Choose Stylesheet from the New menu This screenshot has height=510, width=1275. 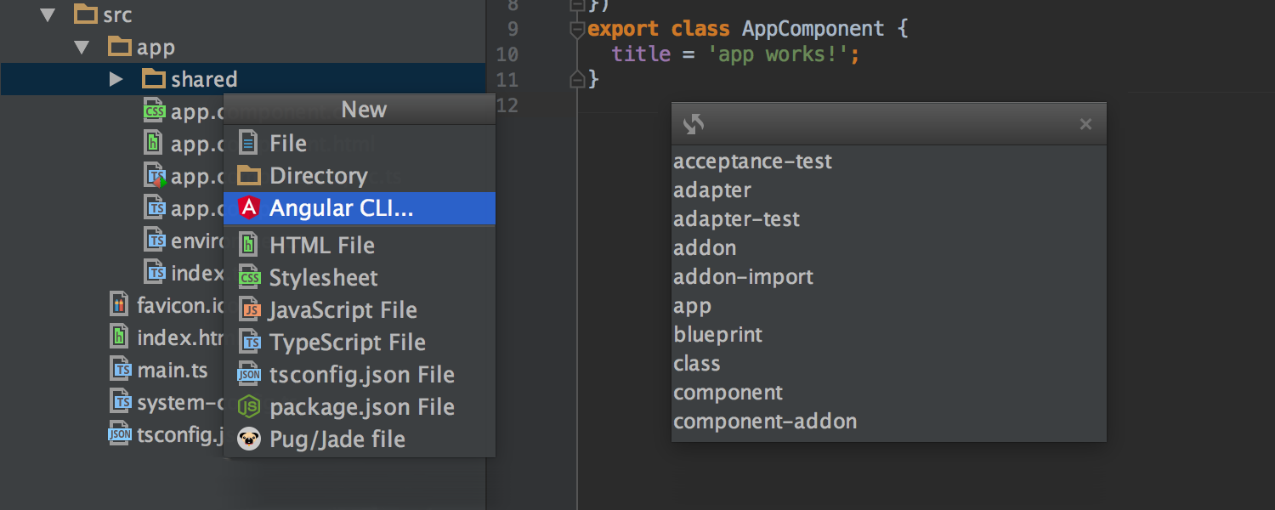point(360,278)
